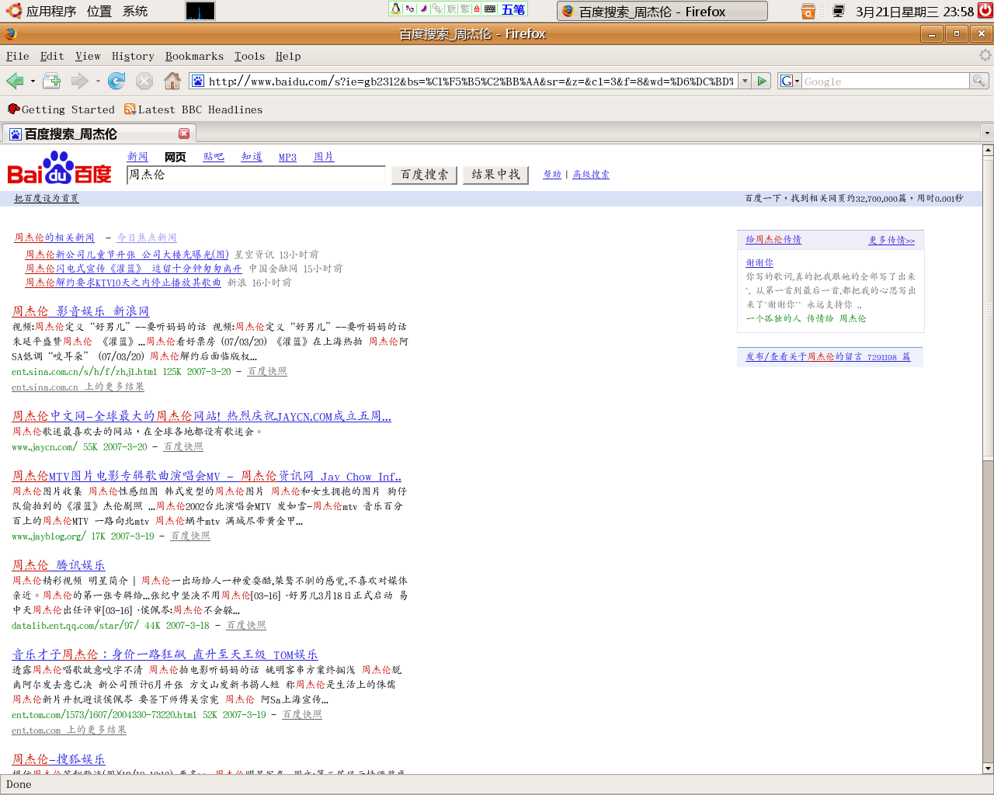Open the 系统 panel menu
The height and width of the screenshot is (795, 994).
[135, 11]
